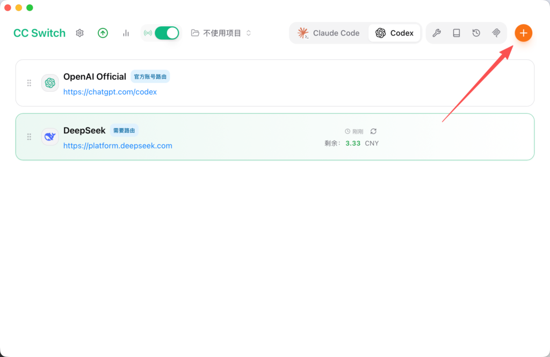The height and width of the screenshot is (357, 550).
Task: Click the wrench tools icon
Action: point(437,33)
